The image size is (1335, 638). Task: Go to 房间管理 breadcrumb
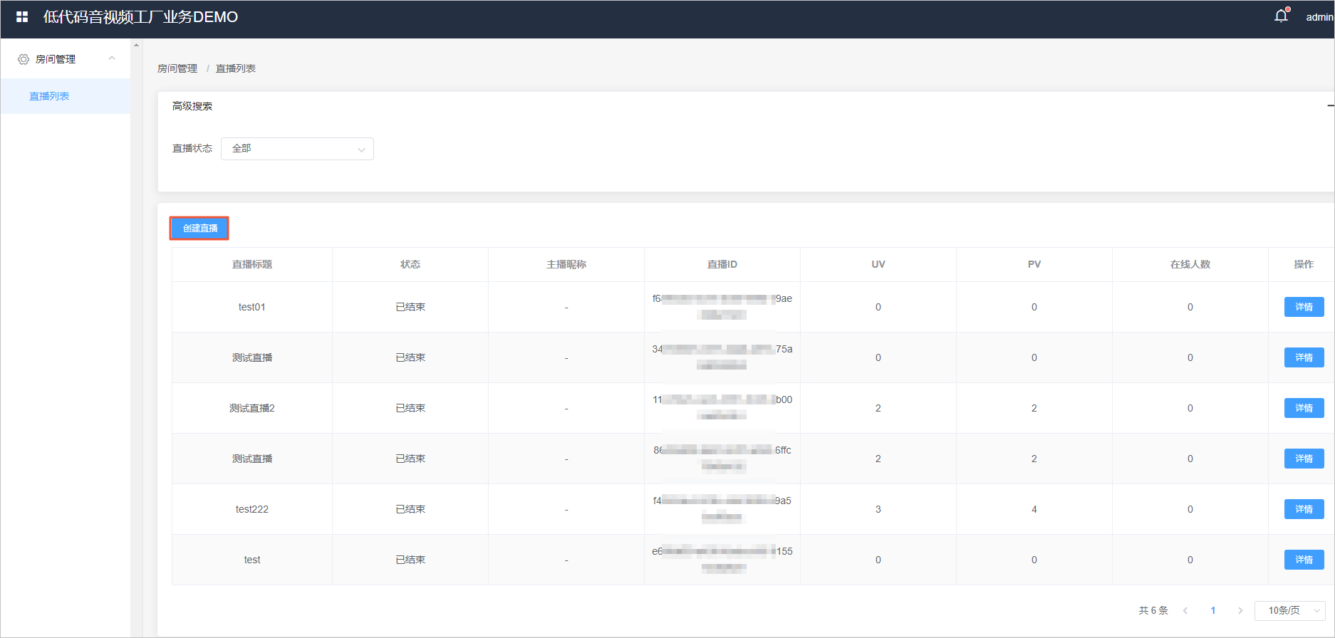coord(177,68)
